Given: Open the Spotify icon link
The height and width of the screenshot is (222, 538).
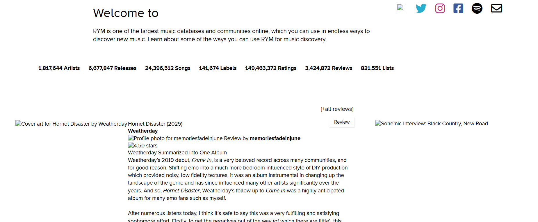Looking at the screenshot, I should click(x=477, y=8).
